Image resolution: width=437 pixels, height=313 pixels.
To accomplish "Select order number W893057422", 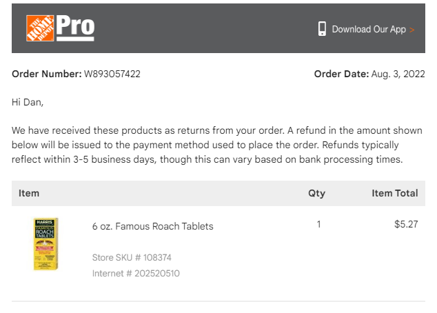I will (112, 74).
